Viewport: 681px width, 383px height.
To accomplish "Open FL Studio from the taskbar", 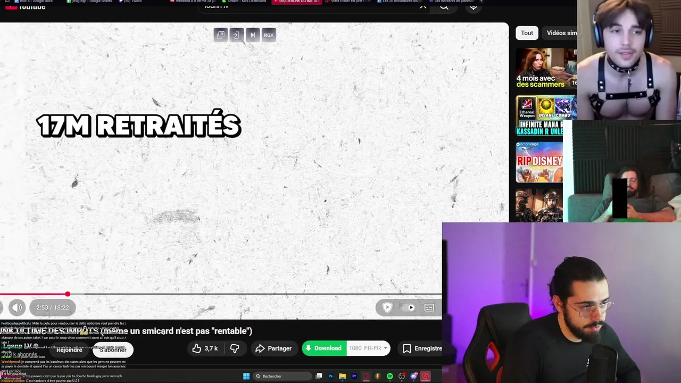I will pos(378,376).
